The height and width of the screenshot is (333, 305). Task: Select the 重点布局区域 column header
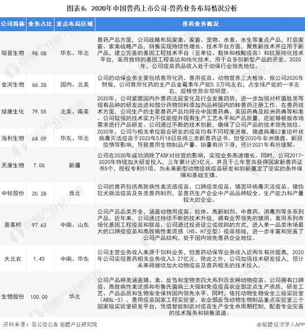[75, 24]
